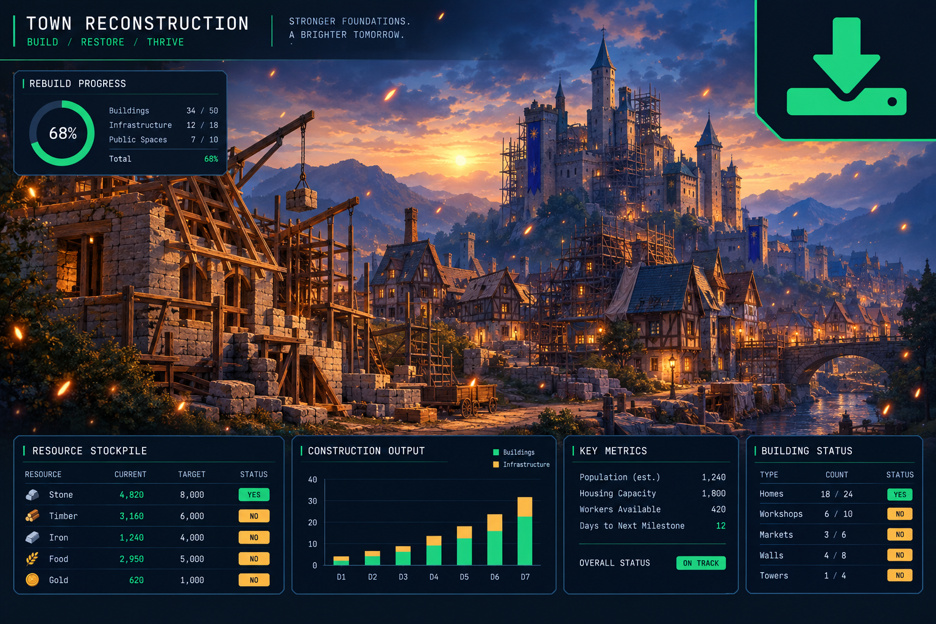Screen dimensions: 936x624
Task: Click the CURRENT column header
Action: (x=130, y=474)
